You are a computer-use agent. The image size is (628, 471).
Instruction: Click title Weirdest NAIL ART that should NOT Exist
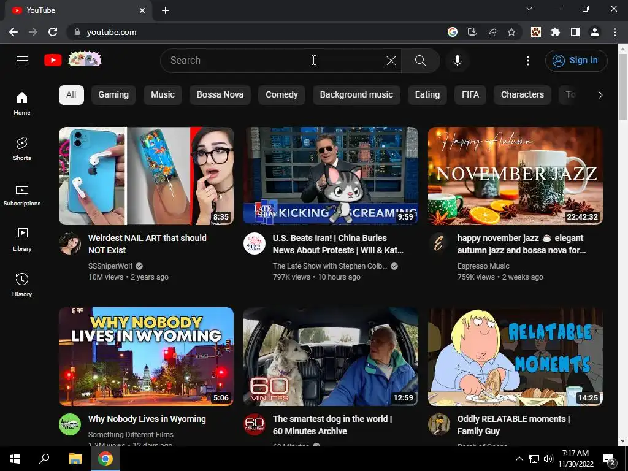coord(147,244)
